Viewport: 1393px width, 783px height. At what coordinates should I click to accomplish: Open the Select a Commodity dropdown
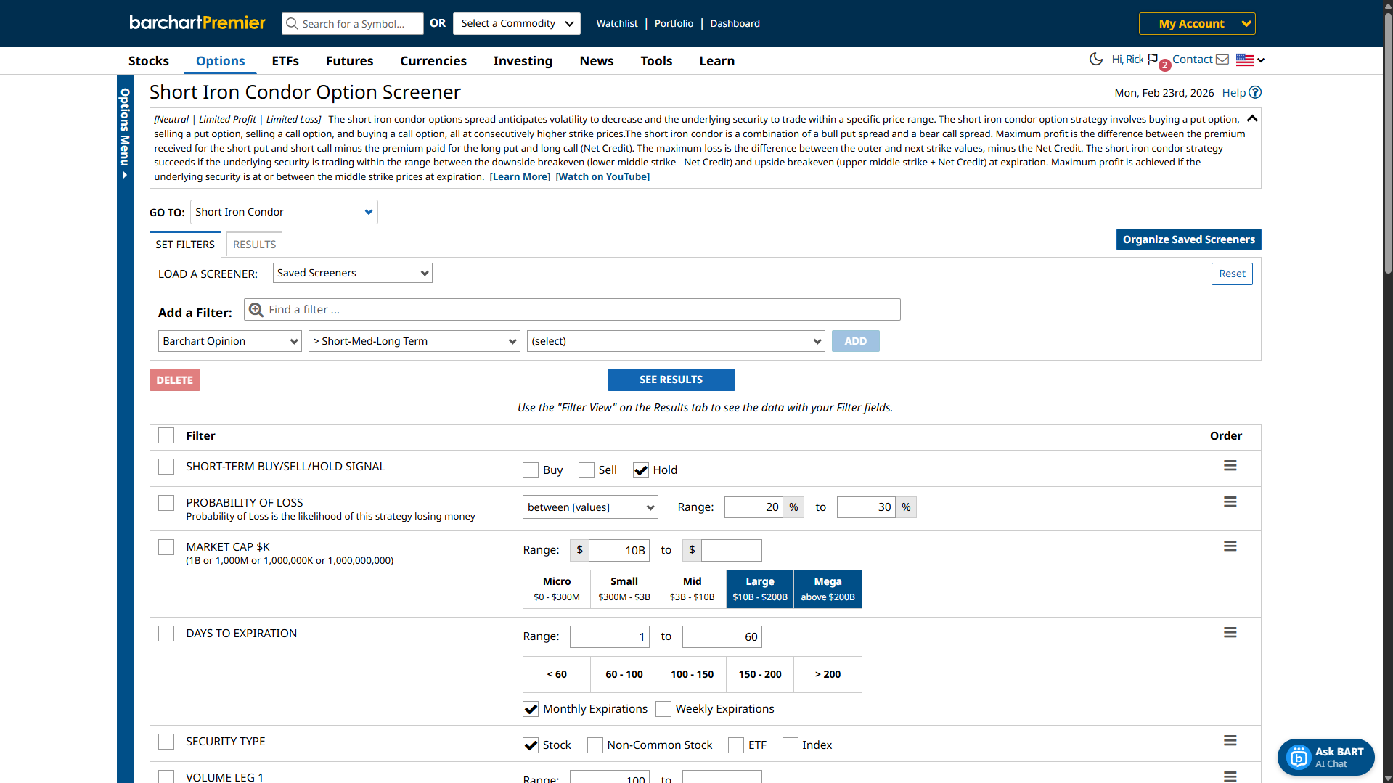[517, 23]
